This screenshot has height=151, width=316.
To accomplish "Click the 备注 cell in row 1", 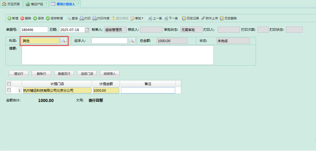I will tap(148, 90).
